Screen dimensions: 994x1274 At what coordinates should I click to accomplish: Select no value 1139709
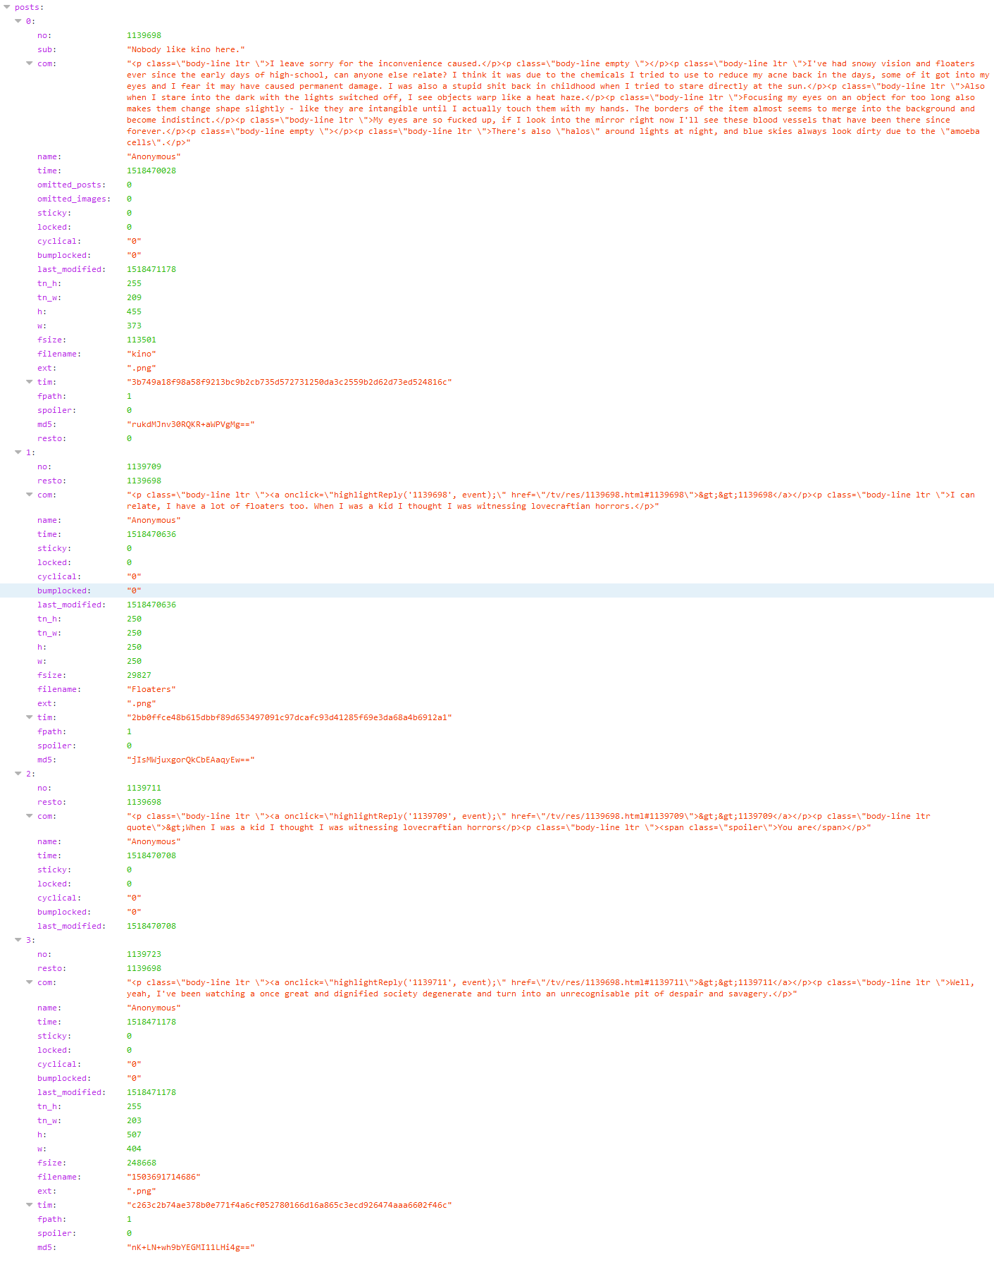point(144,466)
